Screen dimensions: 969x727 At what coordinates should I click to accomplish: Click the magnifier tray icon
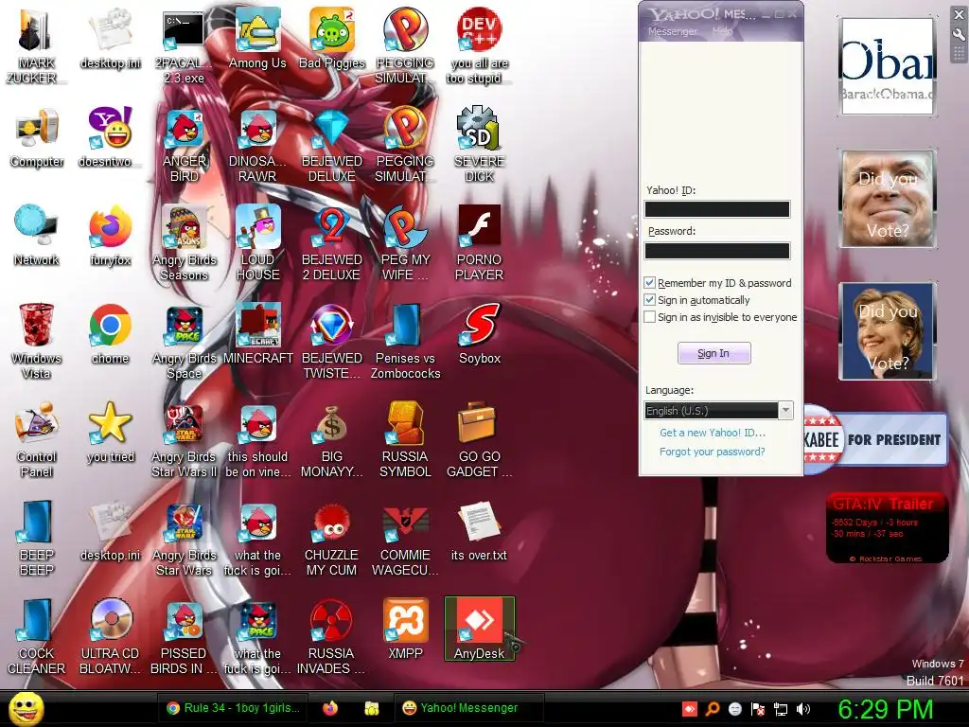713,709
